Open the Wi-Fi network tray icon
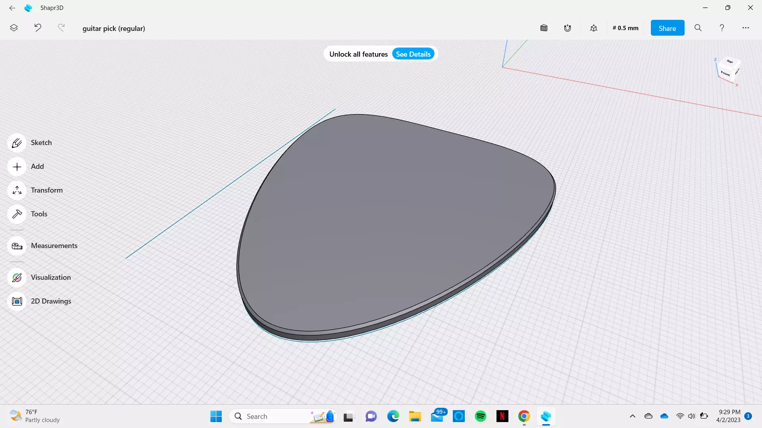This screenshot has height=428, width=762. pyautogui.click(x=680, y=416)
